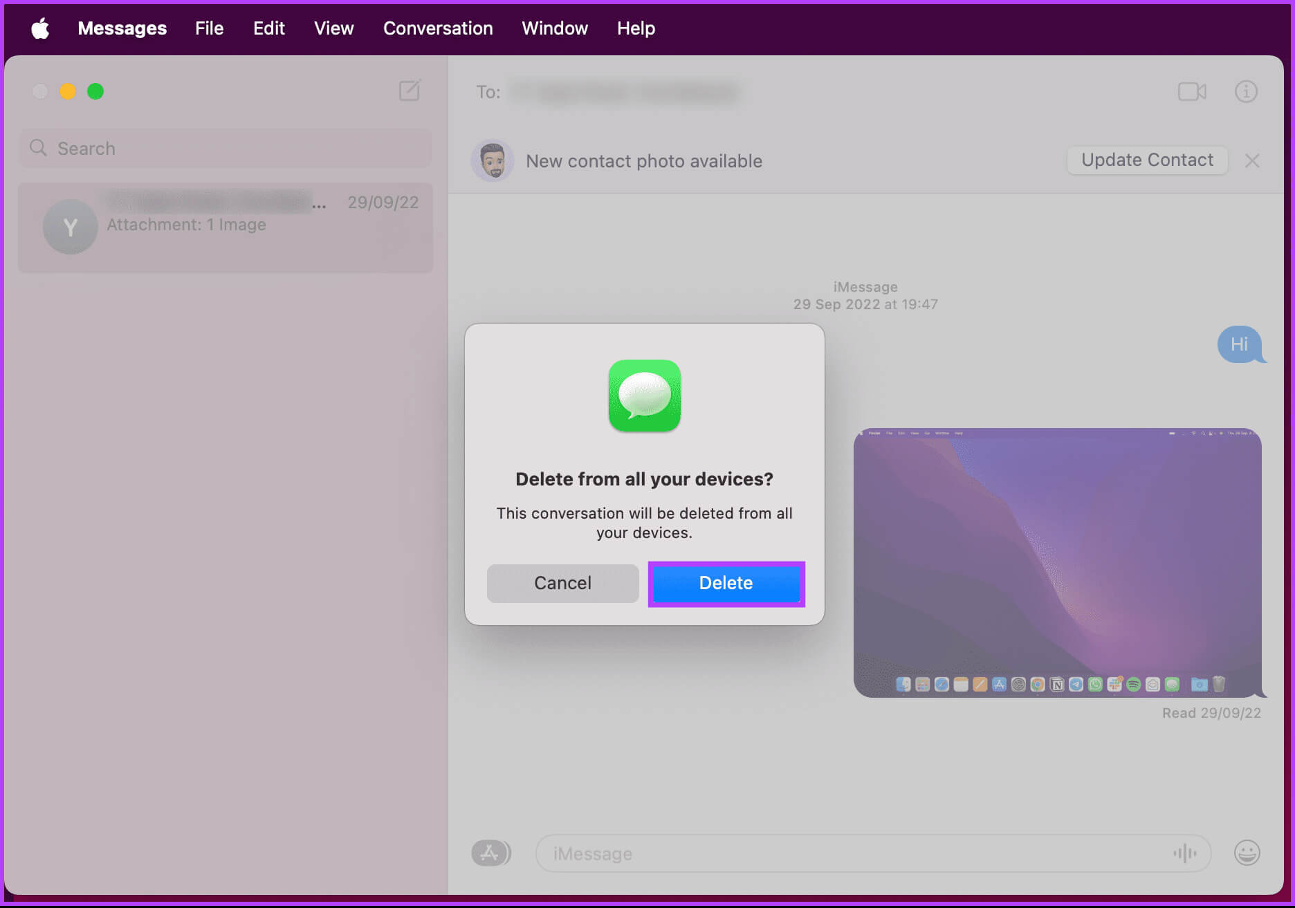Viewport: 1295px width, 908px height.
Task: Open the emoji picker
Action: pos(1247,853)
